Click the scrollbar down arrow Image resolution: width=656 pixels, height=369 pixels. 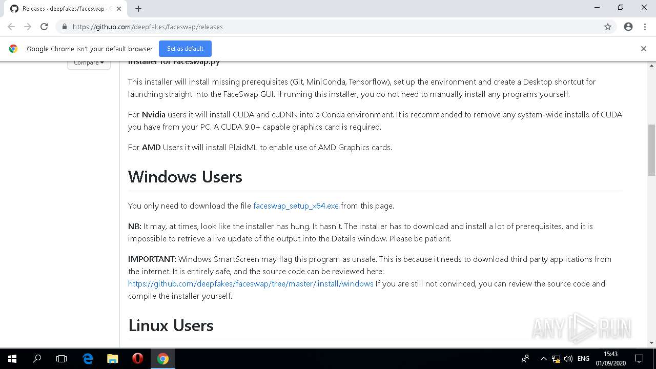(x=651, y=343)
